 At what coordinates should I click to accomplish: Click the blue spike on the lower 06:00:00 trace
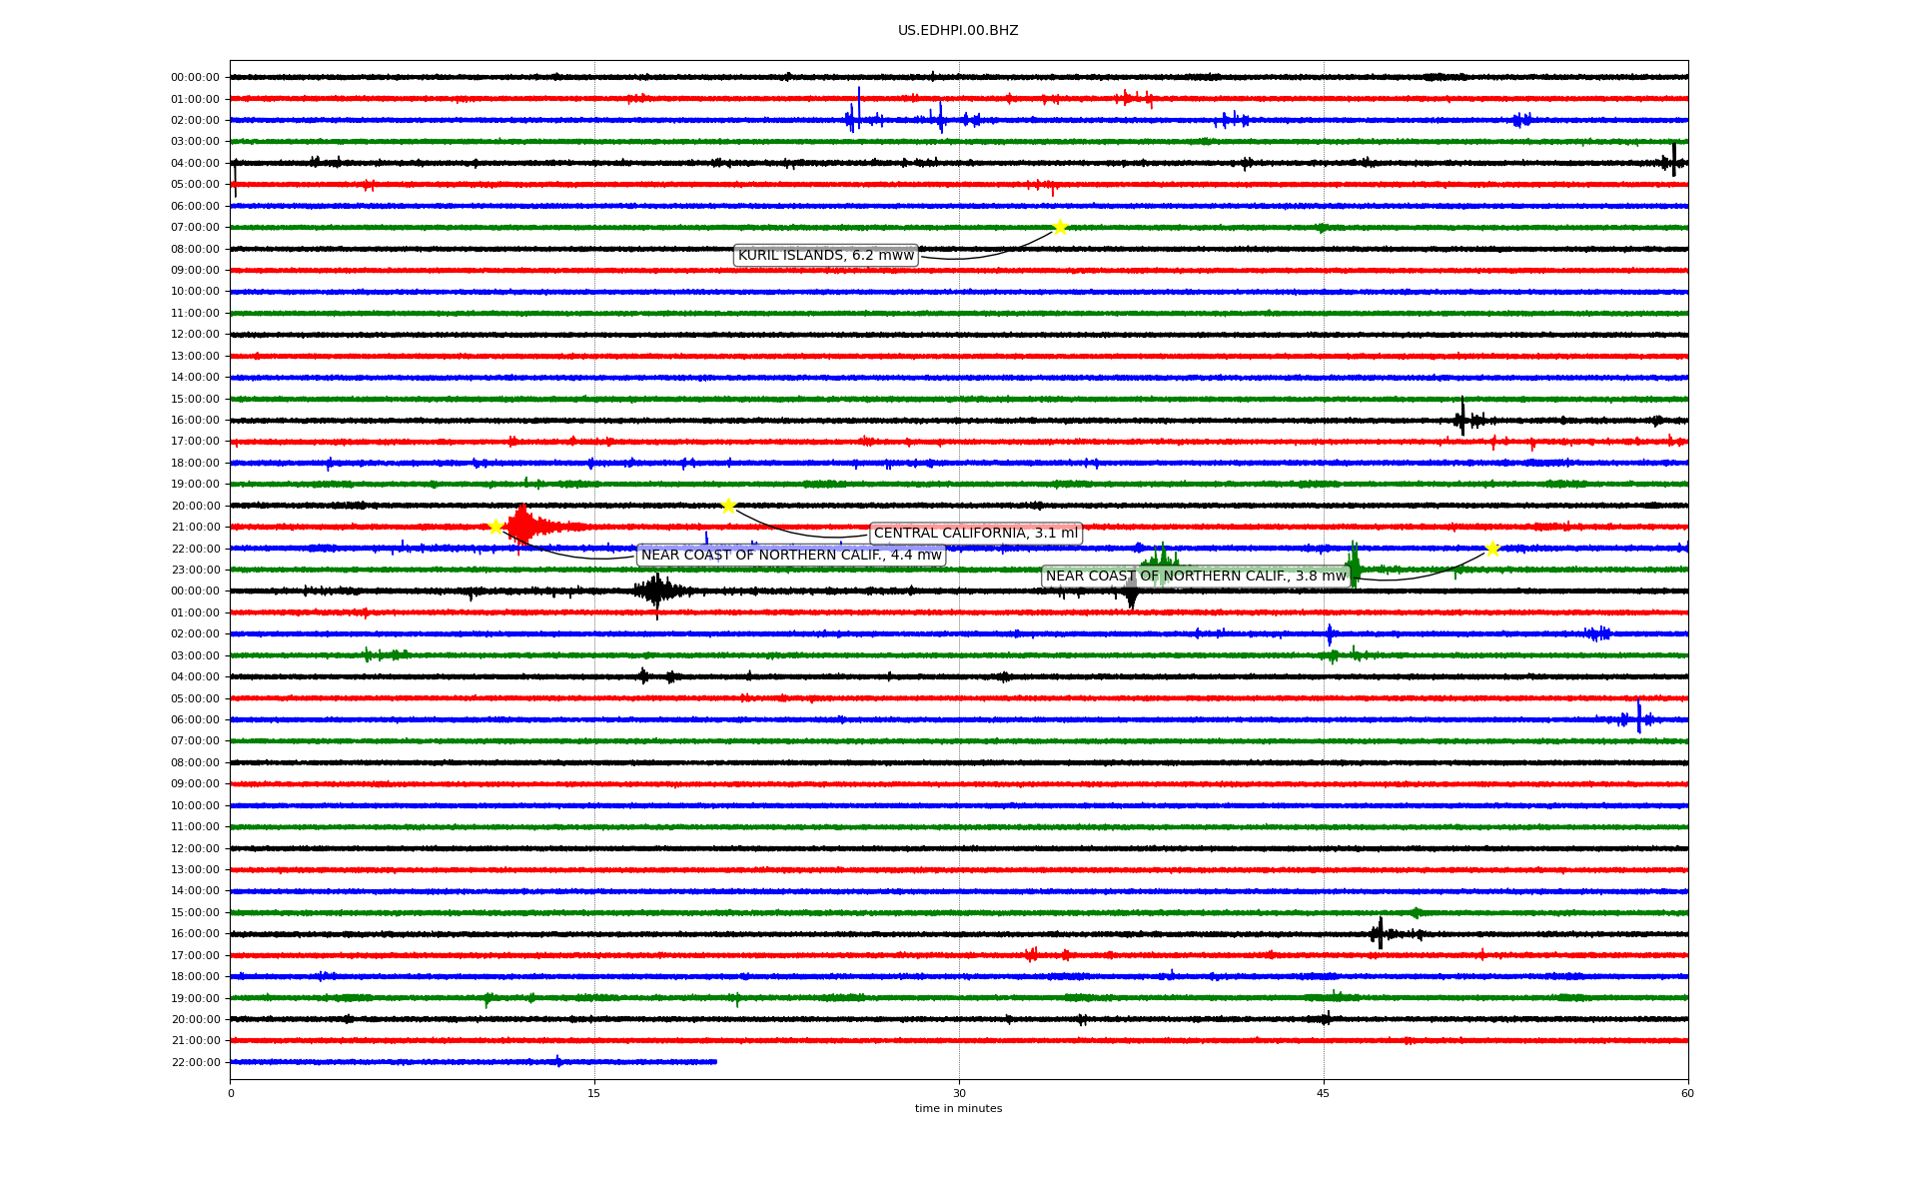point(1638,717)
